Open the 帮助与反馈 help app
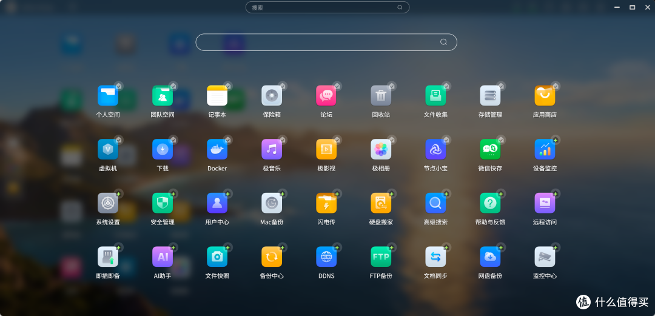The height and width of the screenshot is (316, 655). click(x=491, y=203)
